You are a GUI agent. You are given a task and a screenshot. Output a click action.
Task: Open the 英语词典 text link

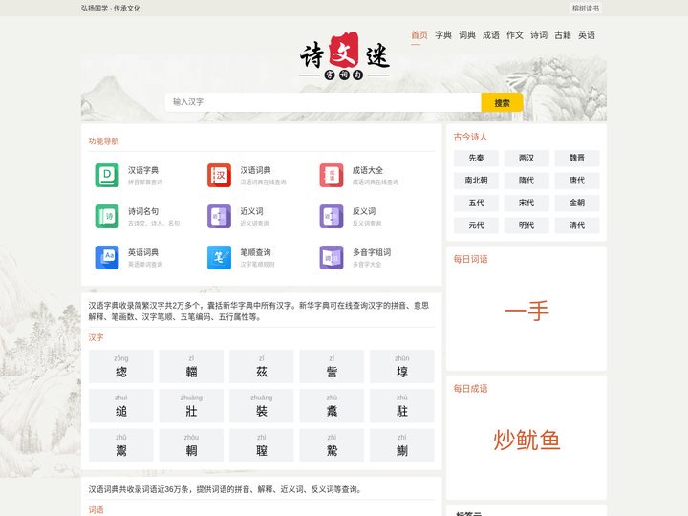[x=143, y=252]
